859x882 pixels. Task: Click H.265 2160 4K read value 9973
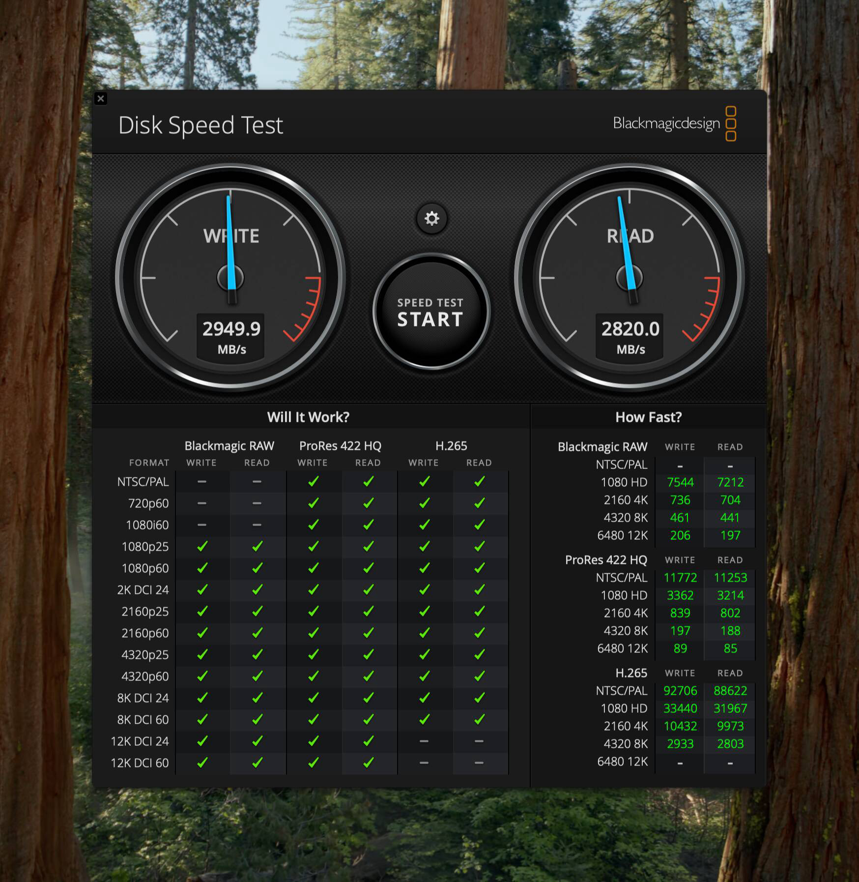pyautogui.click(x=730, y=726)
